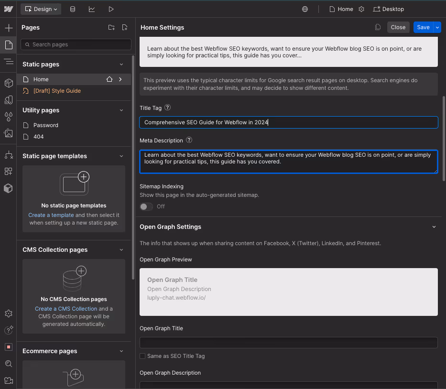Click the Home page breadcrumb in top bar

tap(341, 9)
